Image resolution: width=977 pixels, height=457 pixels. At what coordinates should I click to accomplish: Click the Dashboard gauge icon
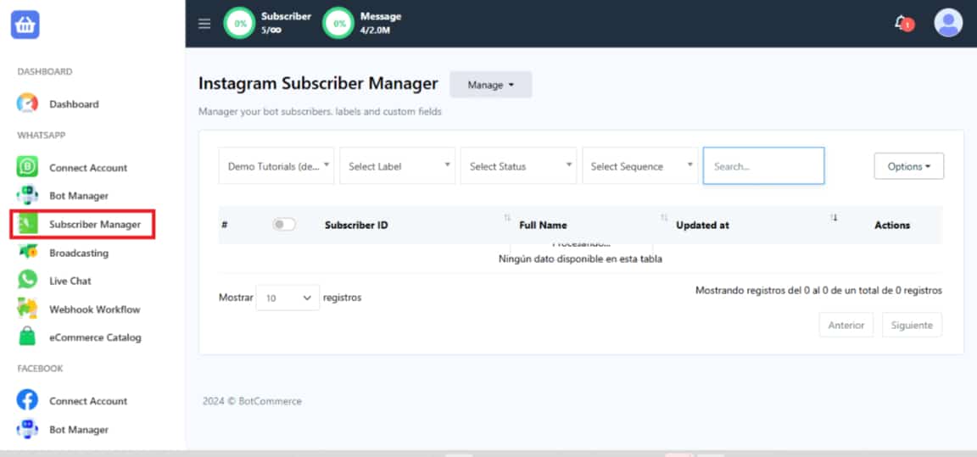[x=27, y=103]
